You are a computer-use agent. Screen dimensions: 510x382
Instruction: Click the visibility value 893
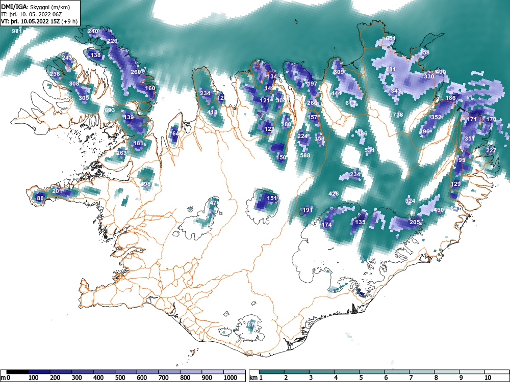110,110
